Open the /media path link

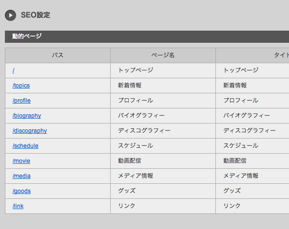coord(21,176)
